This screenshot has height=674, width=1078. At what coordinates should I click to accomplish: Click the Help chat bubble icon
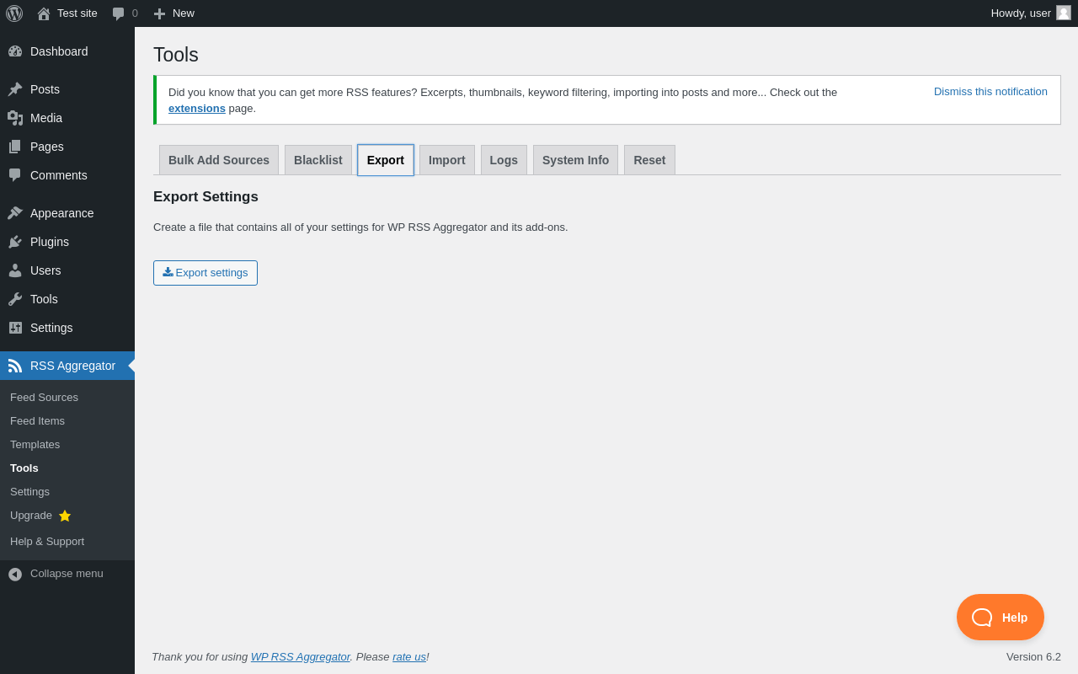pos(982,618)
